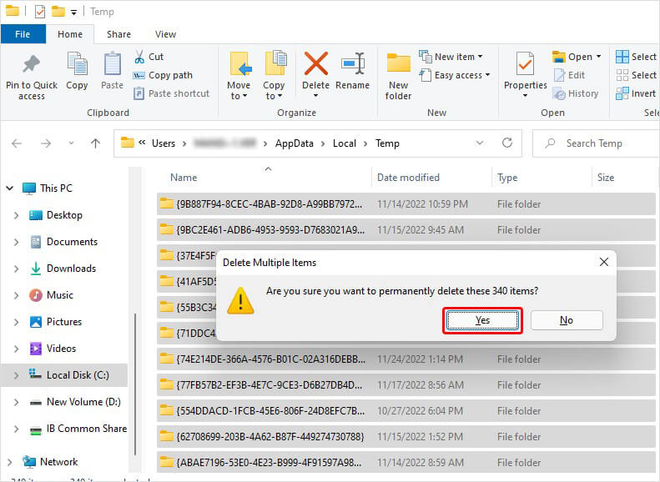Click Paste shortcut in ribbon

171,93
